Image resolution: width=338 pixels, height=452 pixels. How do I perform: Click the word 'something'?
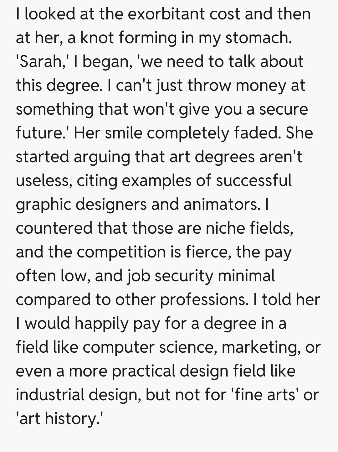55,109
